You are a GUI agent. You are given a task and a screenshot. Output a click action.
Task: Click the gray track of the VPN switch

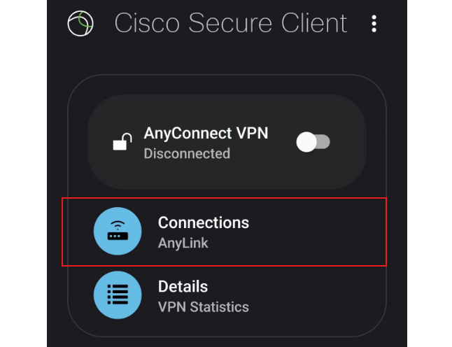[x=324, y=142]
